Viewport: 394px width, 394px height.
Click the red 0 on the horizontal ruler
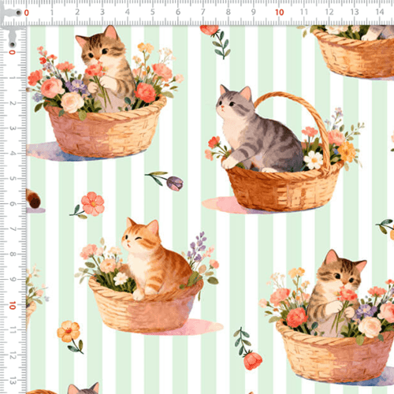[27, 13]
